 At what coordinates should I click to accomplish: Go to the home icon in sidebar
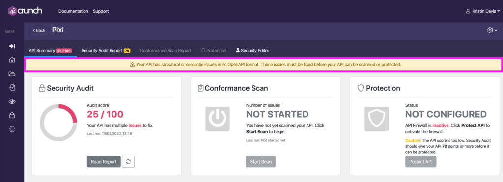click(12, 60)
